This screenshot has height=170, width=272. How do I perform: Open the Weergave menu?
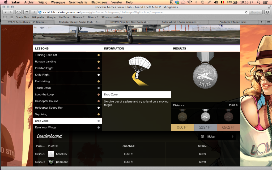tap(58, 2)
